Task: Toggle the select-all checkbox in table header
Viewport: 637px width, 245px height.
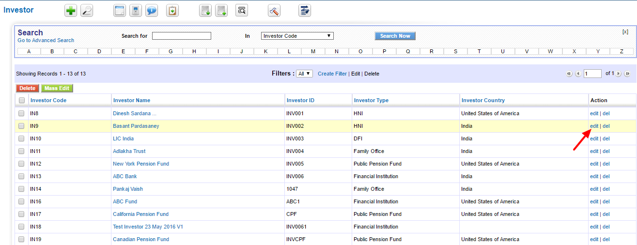Action: 21,100
